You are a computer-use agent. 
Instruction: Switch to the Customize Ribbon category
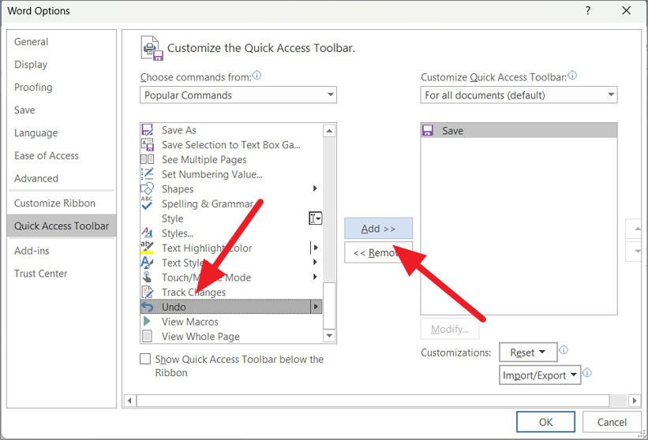(54, 203)
